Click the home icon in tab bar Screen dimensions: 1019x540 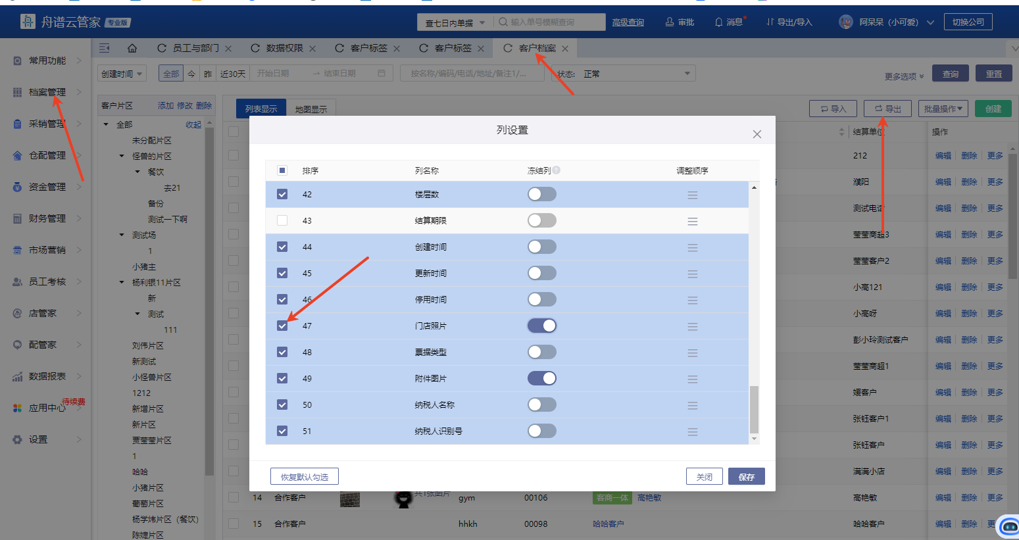click(132, 48)
